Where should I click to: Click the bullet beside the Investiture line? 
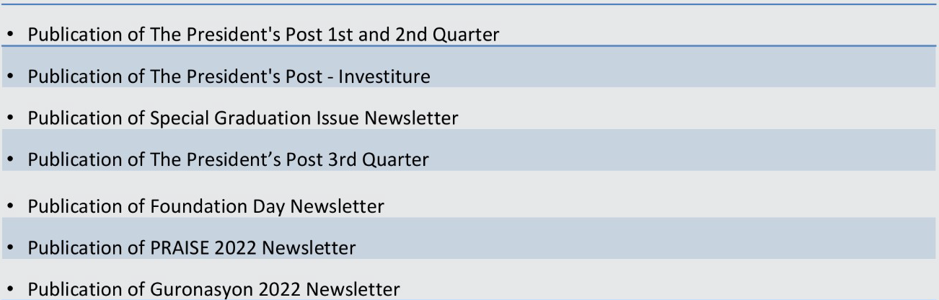click(10, 77)
